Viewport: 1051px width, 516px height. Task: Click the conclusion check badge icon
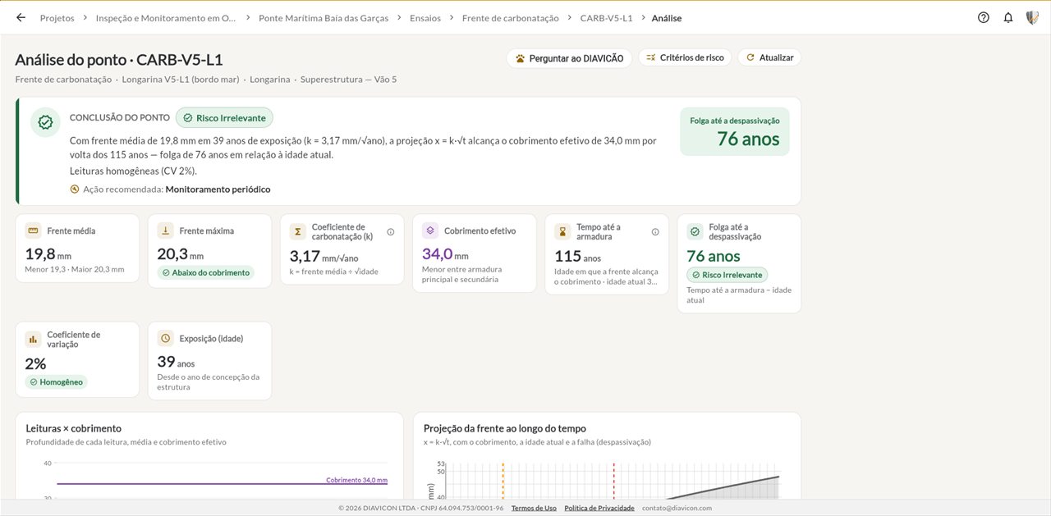click(x=46, y=122)
